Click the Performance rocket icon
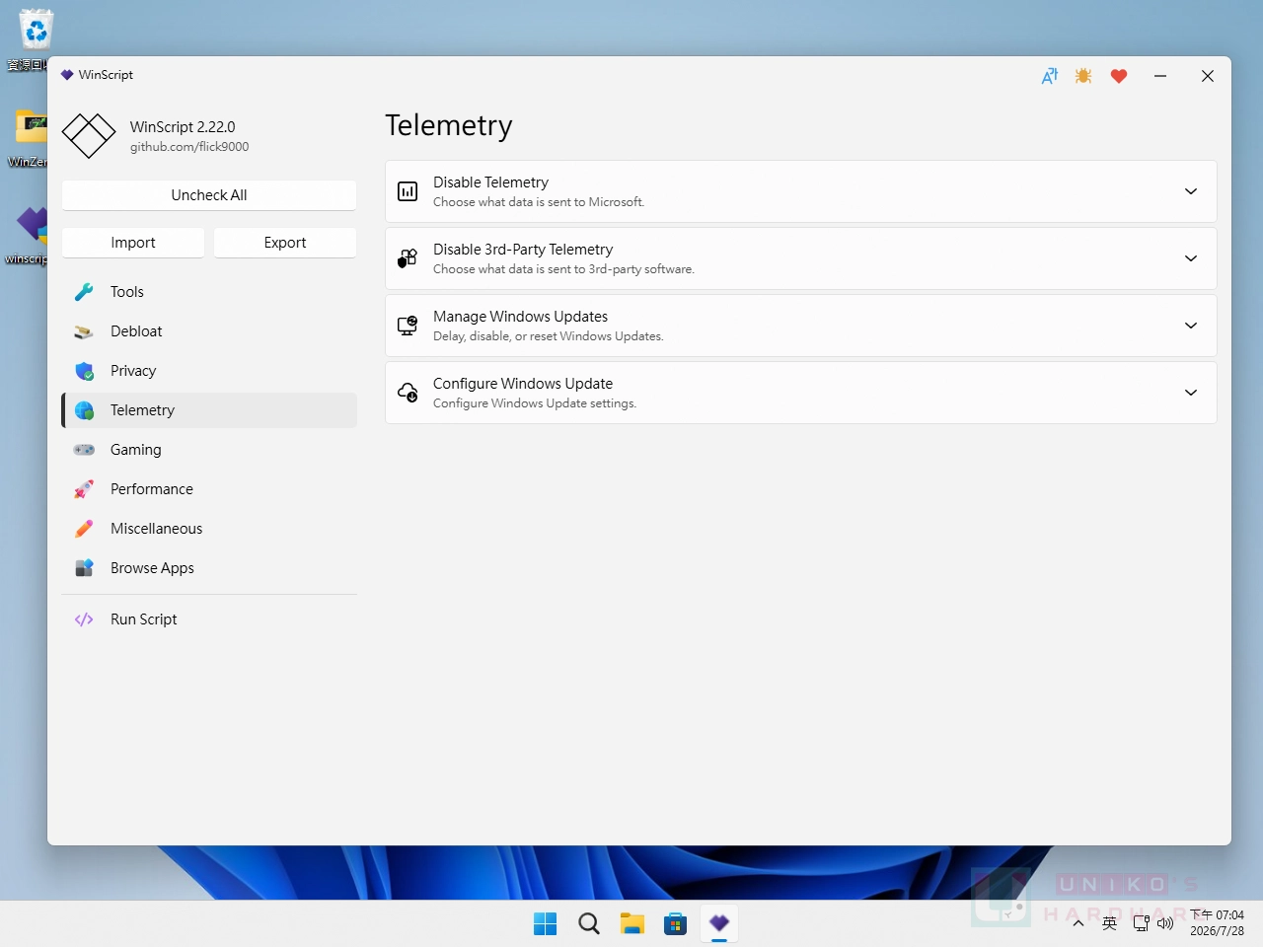The image size is (1263, 947). tap(84, 489)
